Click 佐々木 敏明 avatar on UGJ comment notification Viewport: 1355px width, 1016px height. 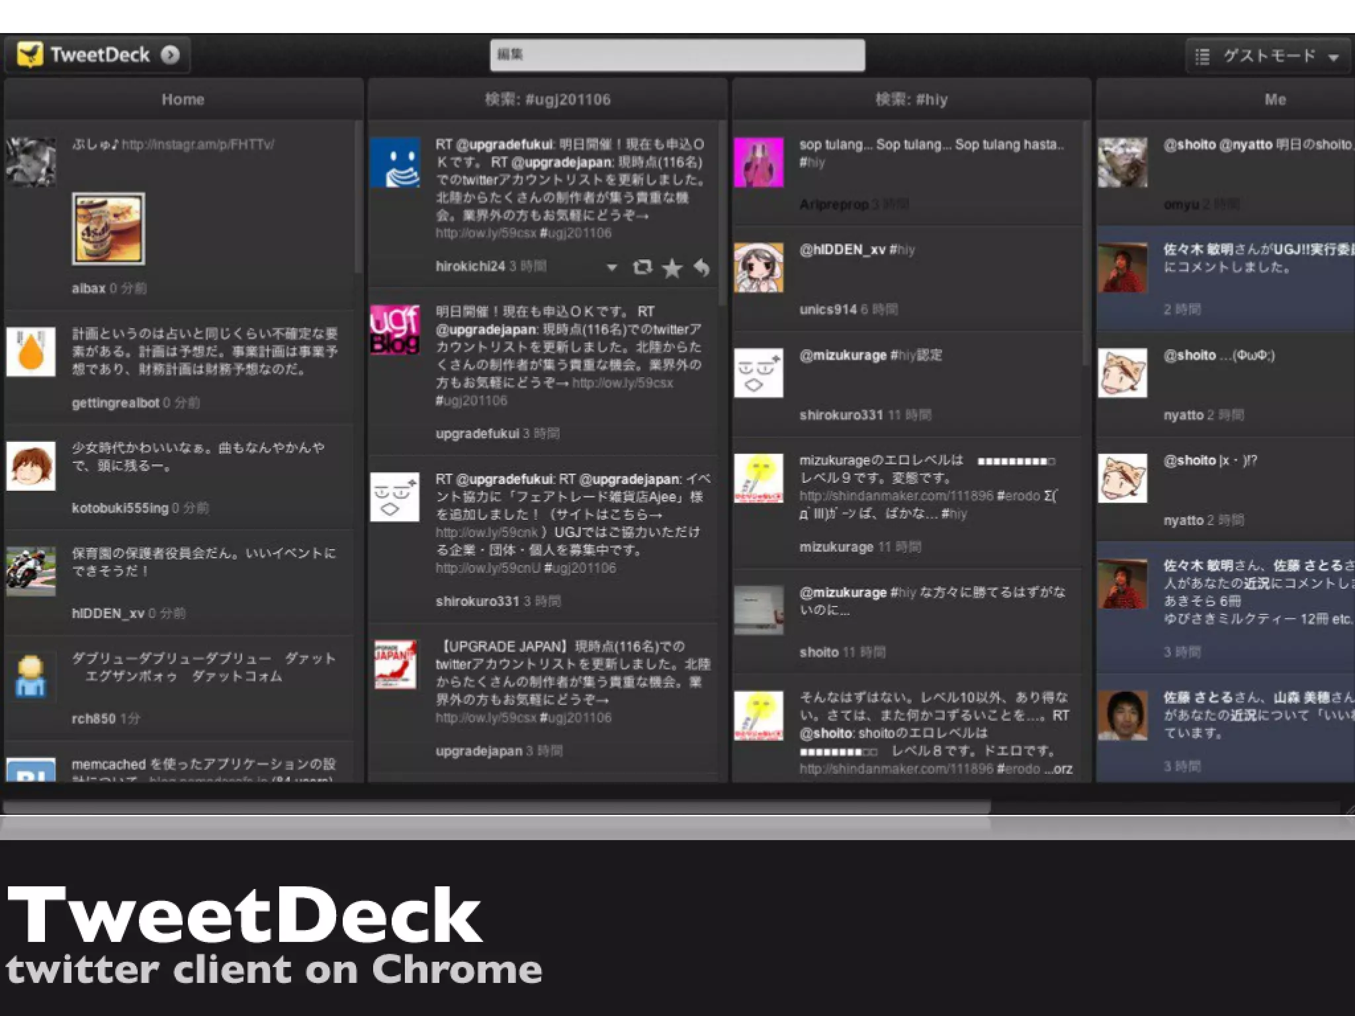coord(1123,267)
